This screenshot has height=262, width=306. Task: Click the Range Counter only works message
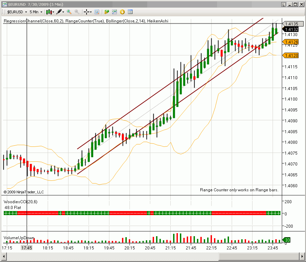(239, 190)
